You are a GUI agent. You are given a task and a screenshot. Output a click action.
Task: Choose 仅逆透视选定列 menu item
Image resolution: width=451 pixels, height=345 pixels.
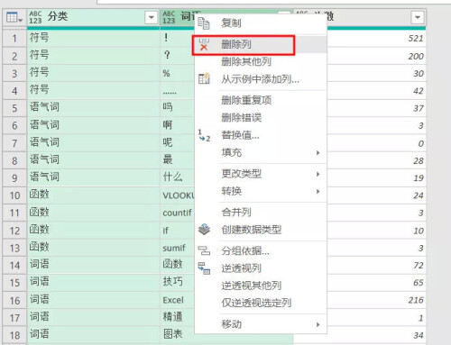(256, 303)
